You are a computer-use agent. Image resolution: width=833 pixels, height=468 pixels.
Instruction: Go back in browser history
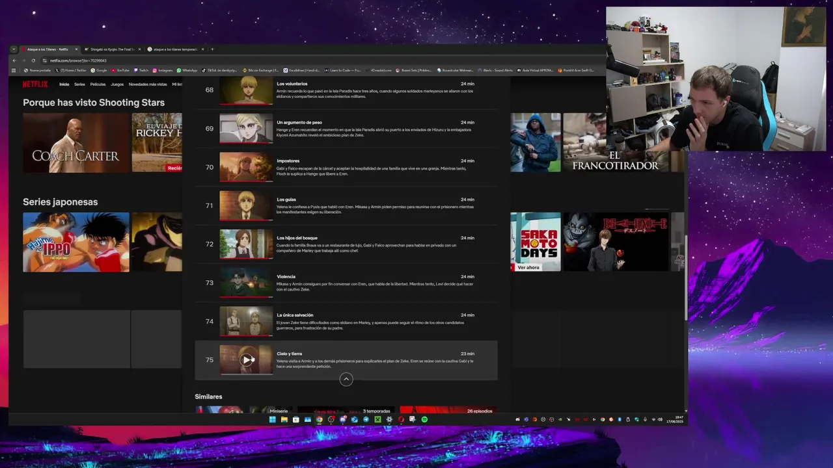click(14, 60)
